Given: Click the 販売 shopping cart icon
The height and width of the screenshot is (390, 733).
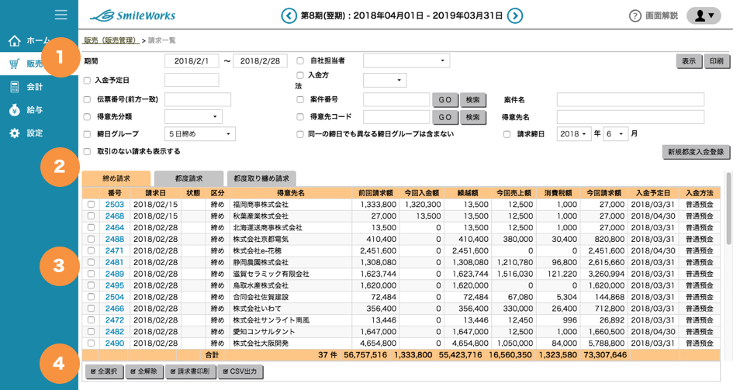Looking at the screenshot, I should point(15,64).
